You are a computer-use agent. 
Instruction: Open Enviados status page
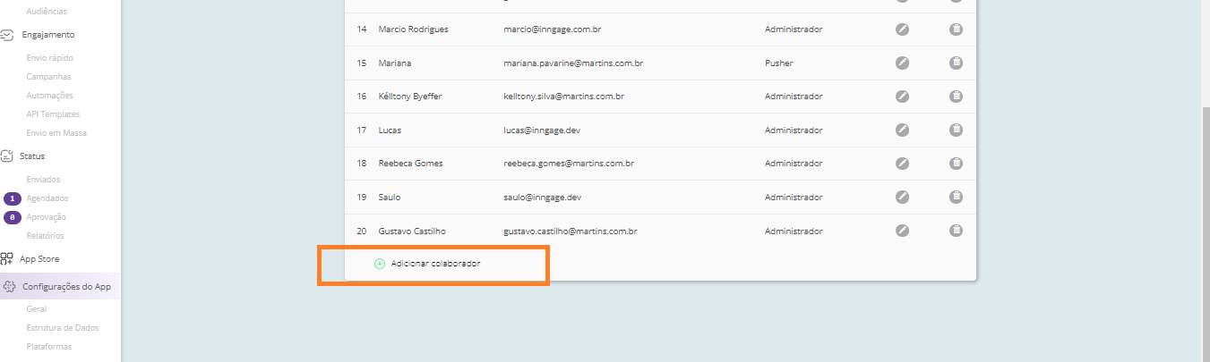44,180
